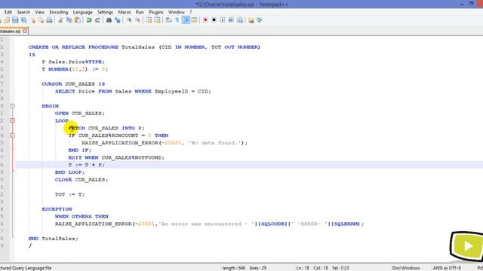Click the 'EXIT WHEN CUR_SALES%NOTFOUND;' code line
The image size is (483, 271).
tap(116, 157)
